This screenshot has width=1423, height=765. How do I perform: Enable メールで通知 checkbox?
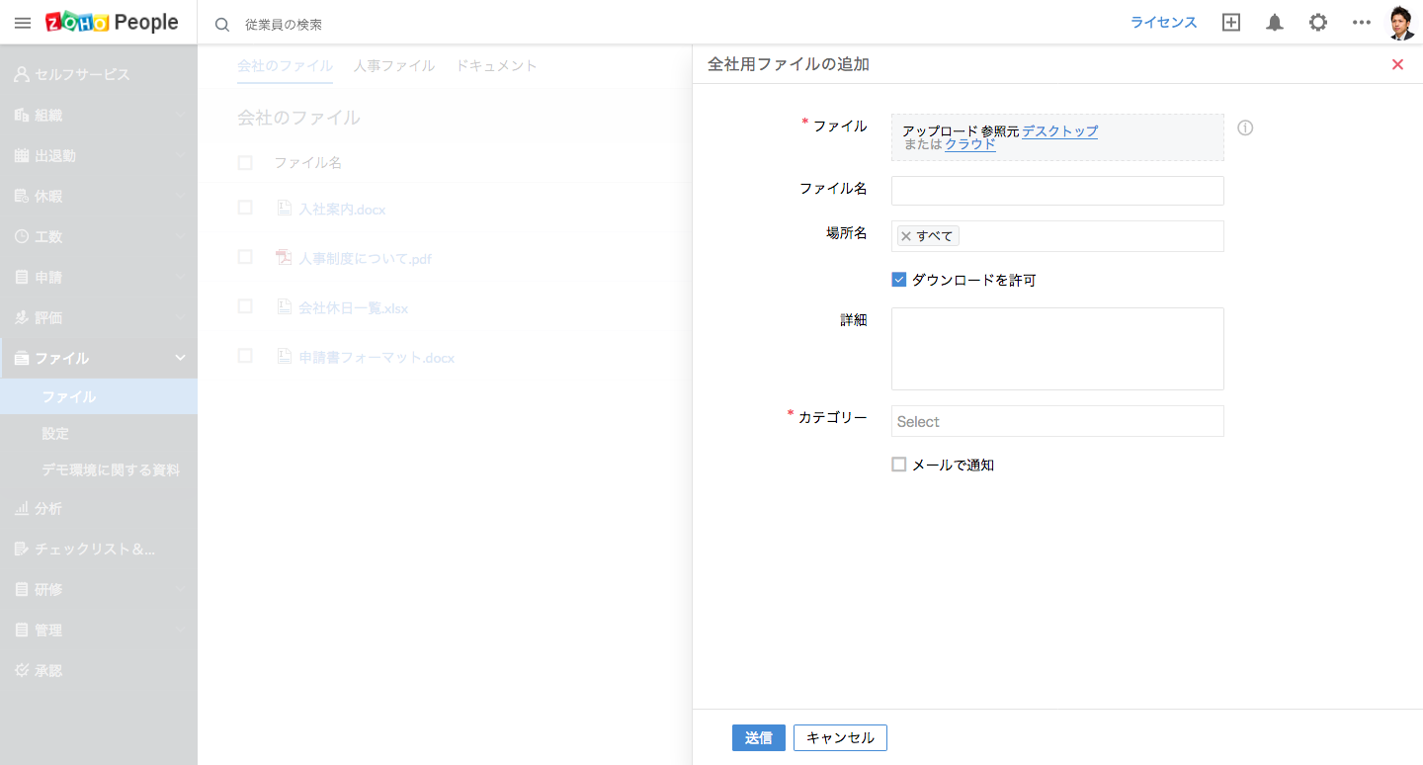pos(899,465)
